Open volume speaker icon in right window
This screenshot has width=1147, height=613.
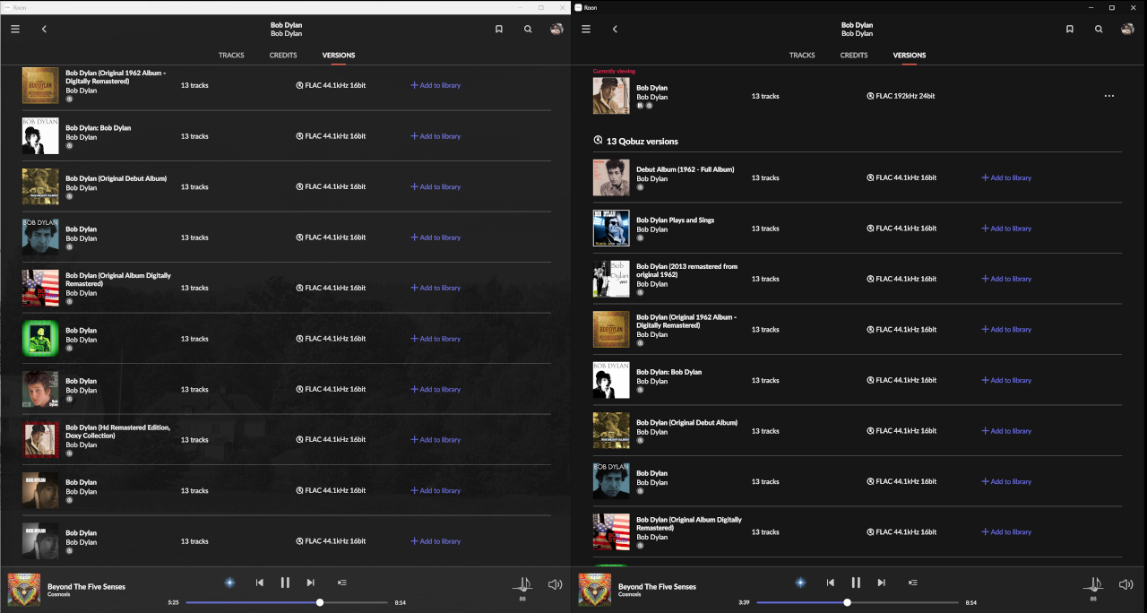pyautogui.click(x=1125, y=584)
